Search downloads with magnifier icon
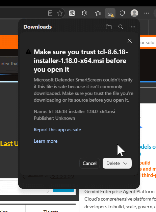This screenshot has height=212, width=156. (x=121, y=27)
